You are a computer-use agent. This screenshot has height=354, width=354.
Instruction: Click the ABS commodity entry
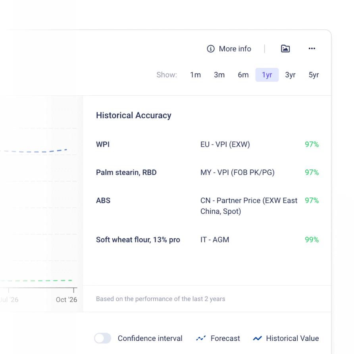[103, 201]
